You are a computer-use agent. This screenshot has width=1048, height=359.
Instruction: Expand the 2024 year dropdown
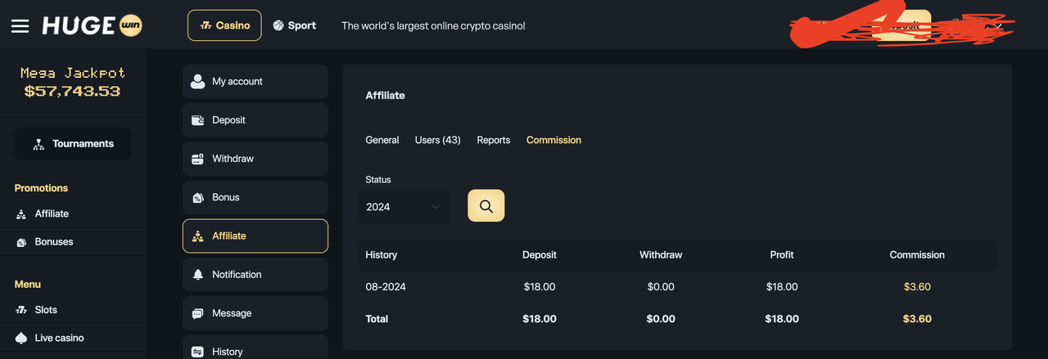tap(404, 207)
